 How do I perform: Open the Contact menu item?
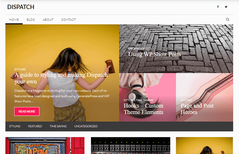69,20
